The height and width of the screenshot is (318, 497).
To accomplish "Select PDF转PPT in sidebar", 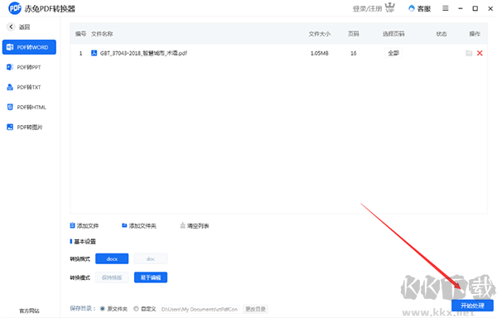I will [29, 67].
